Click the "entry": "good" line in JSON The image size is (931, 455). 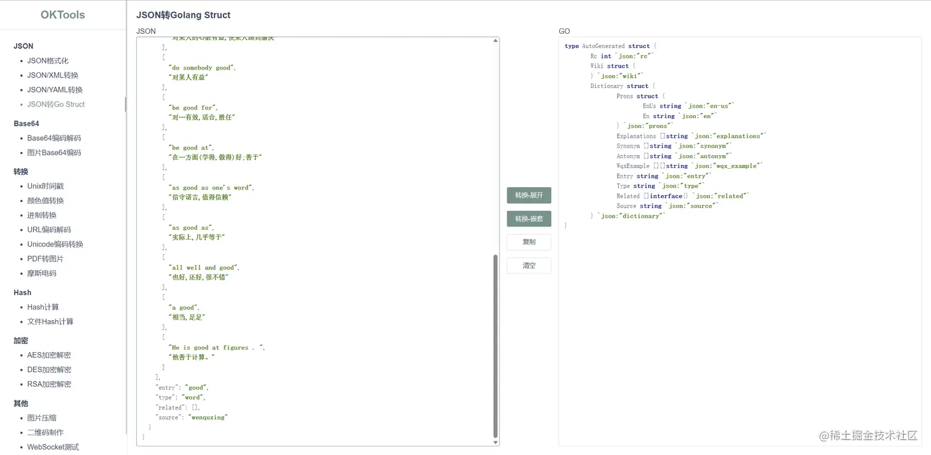pyautogui.click(x=182, y=387)
